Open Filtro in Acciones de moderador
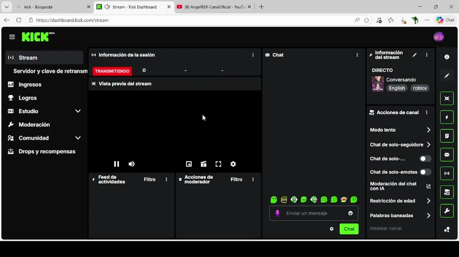 click(x=236, y=180)
